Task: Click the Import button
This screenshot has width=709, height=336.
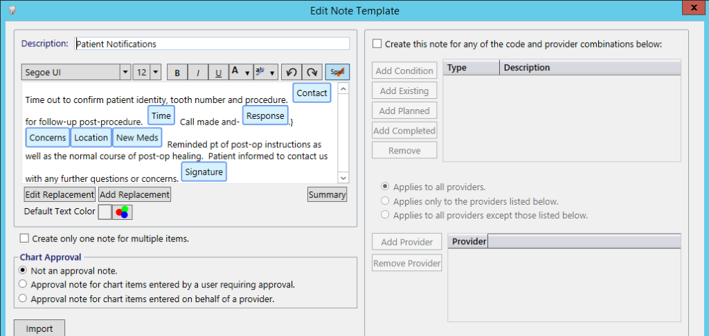Action: point(39,328)
